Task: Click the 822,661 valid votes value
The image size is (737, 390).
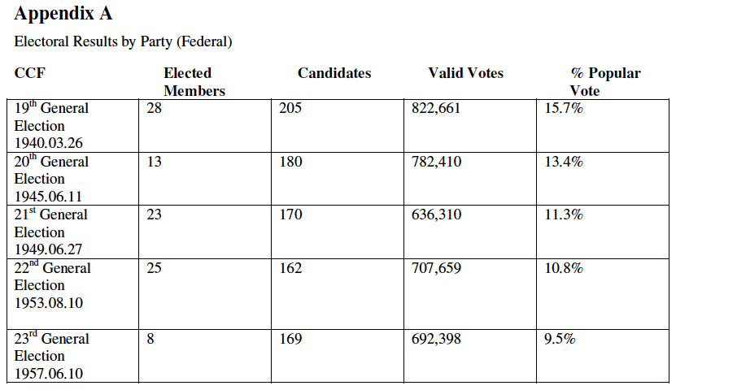Action: click(436, 108)
